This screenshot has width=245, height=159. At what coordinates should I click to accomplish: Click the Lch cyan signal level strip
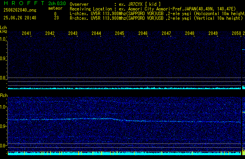click(124, 88)
